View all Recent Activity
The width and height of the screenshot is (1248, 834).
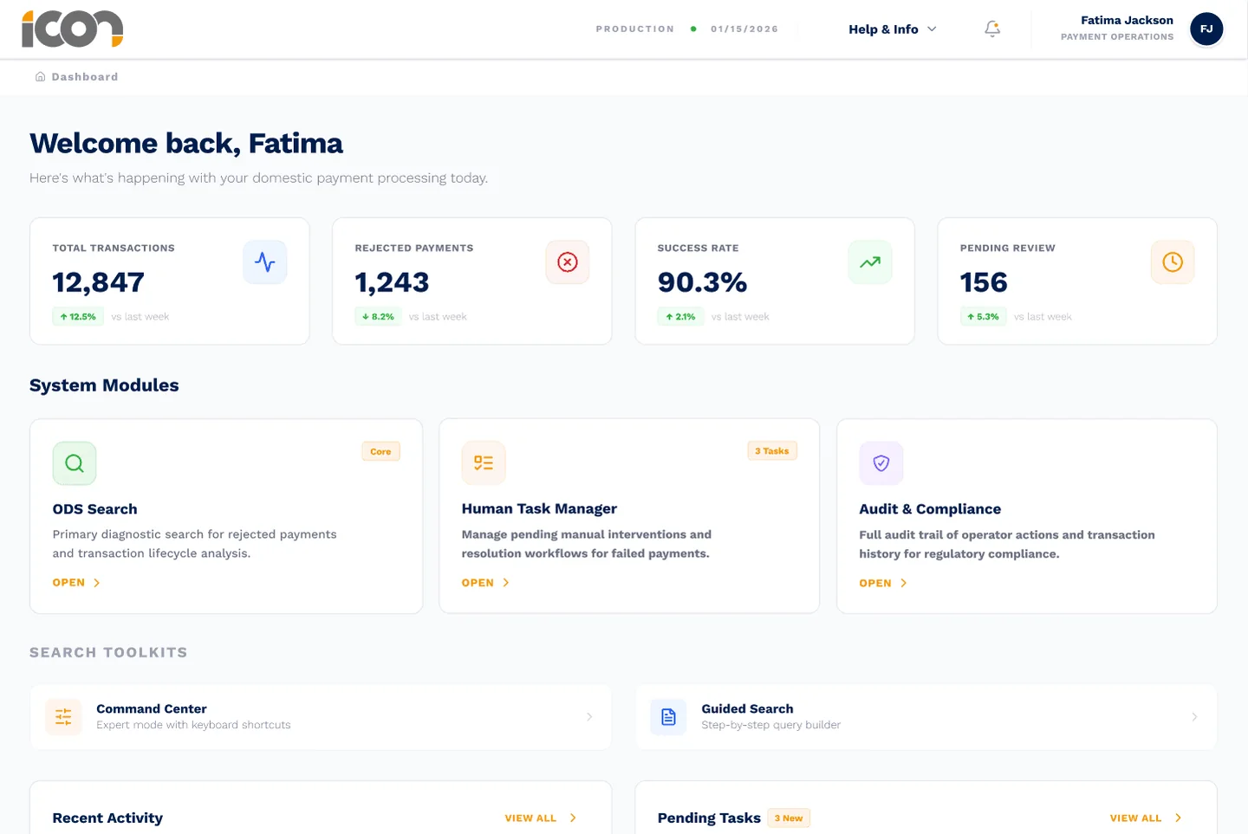click(541, 818)
